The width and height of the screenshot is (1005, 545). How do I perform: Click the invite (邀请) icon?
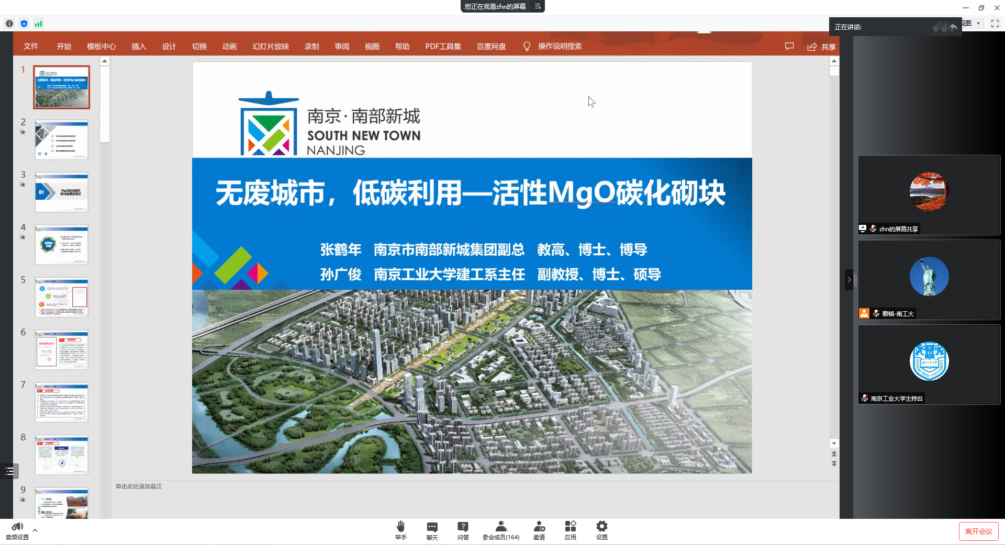tap(539, 527)
